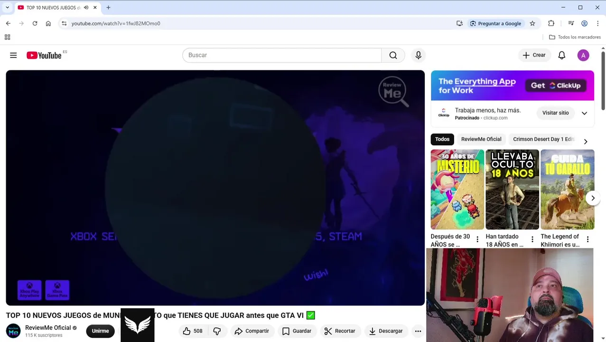The height and width of the screenshot is (342, 606).
Task: Open options for 'Después de 30 AÑOS' short
Action: click(477, 239)
